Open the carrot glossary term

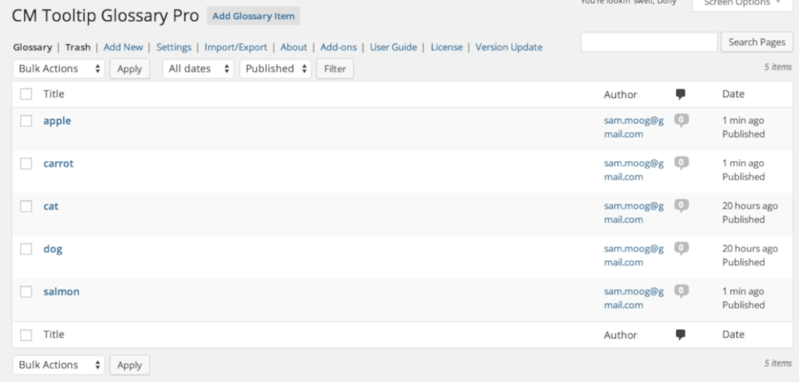[59, 164]
